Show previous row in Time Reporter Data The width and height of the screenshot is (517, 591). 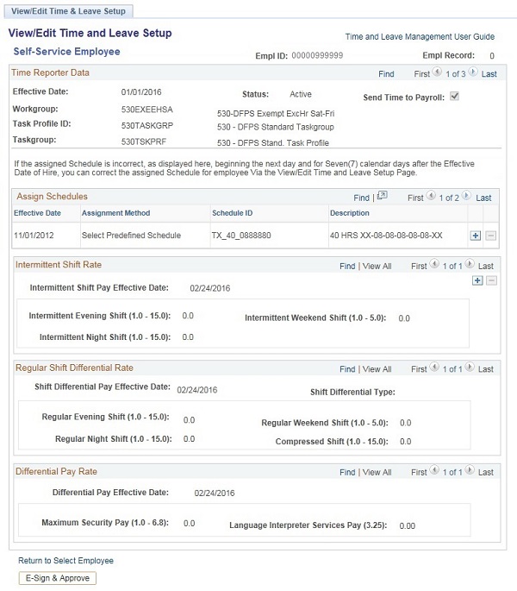click(437, 73)
